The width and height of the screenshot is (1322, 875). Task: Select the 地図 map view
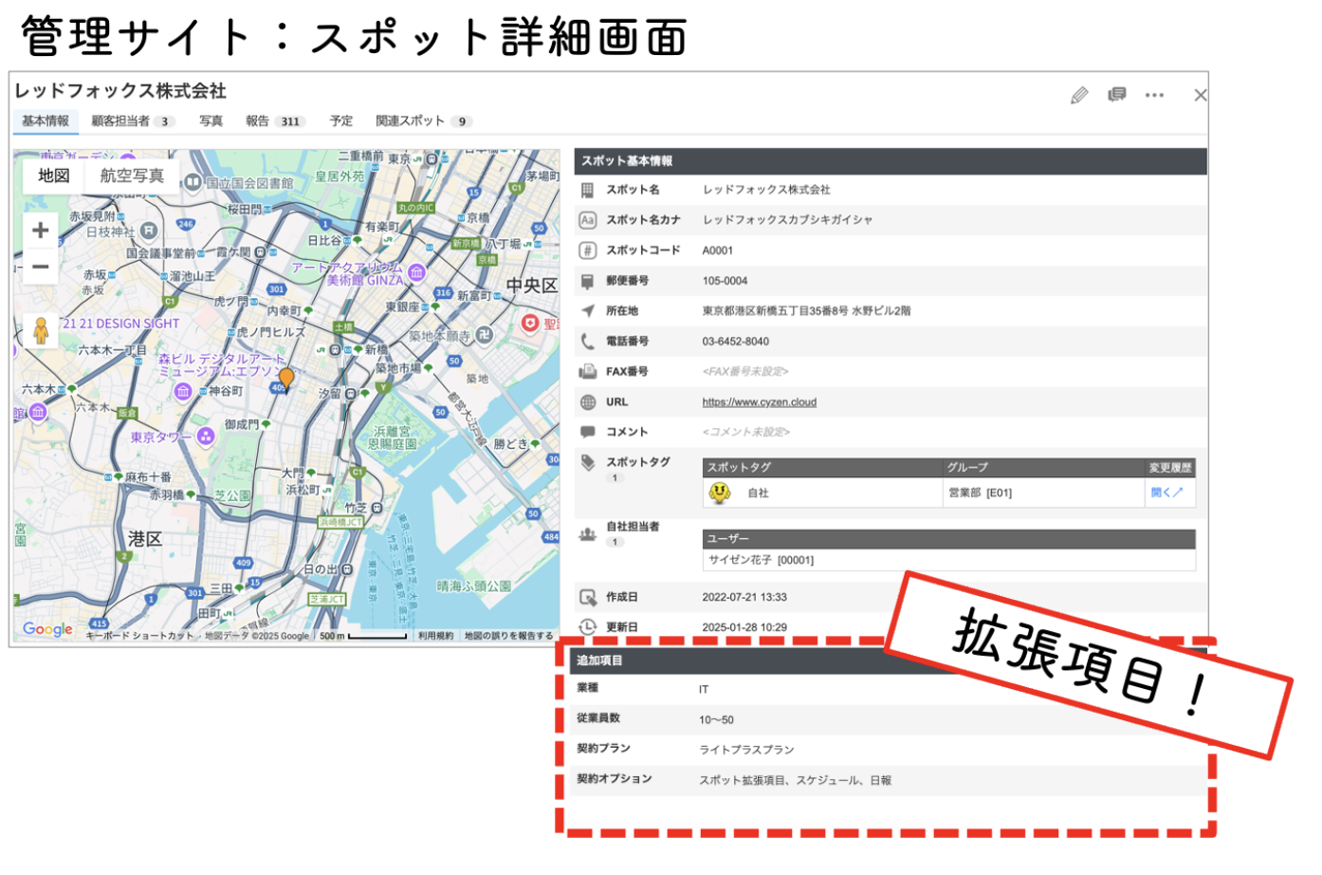coord(54,176)
